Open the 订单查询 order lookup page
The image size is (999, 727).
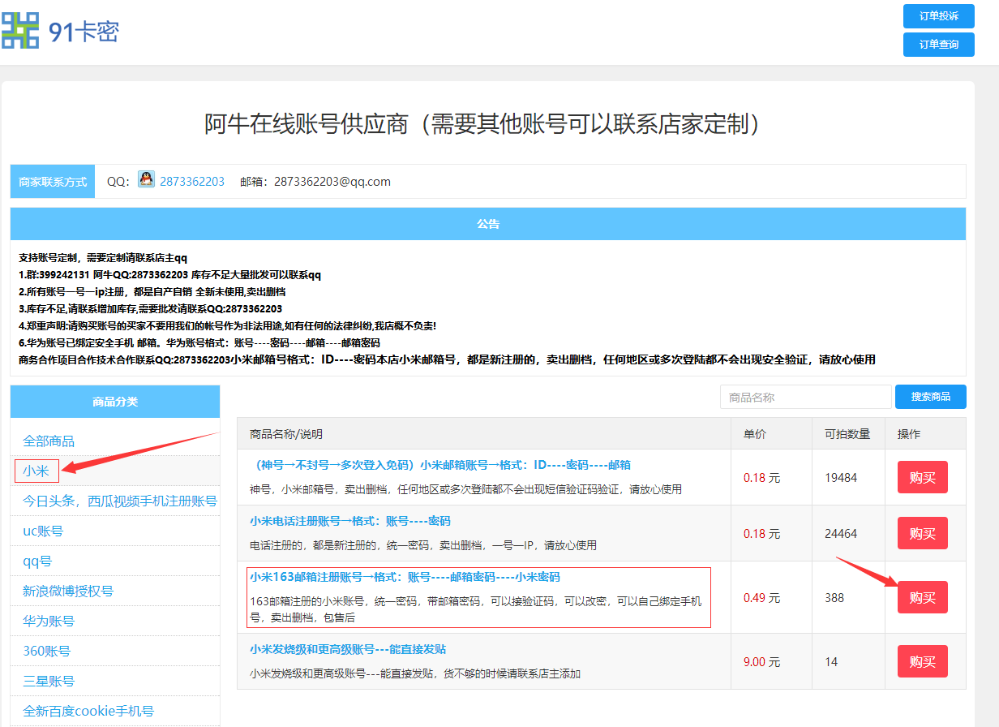tap(938, 45)
